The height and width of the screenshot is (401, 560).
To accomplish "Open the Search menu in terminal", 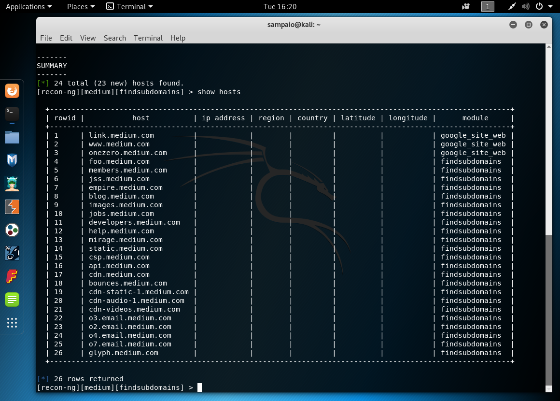I will pos(114,38).
